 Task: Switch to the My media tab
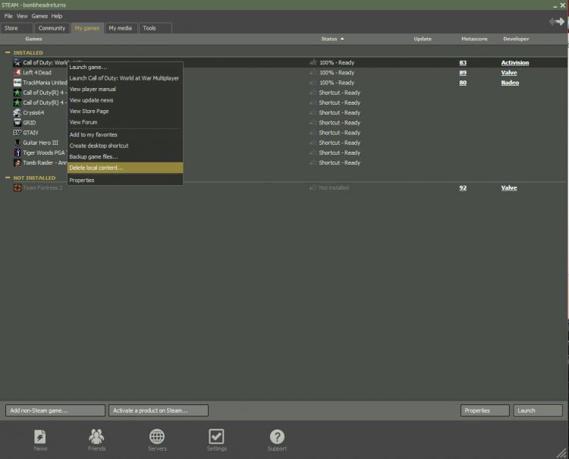[x=121, y=28]
